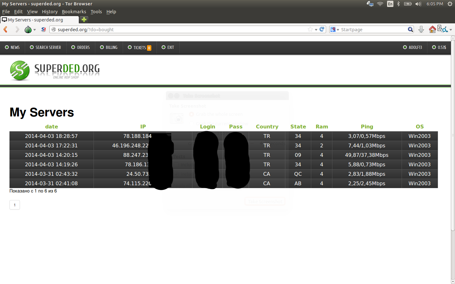The image size is (455, 284).
Task: Expand the toolbar addon dropdown arrow
Action: pyautogui.click(x=451, y=30)
